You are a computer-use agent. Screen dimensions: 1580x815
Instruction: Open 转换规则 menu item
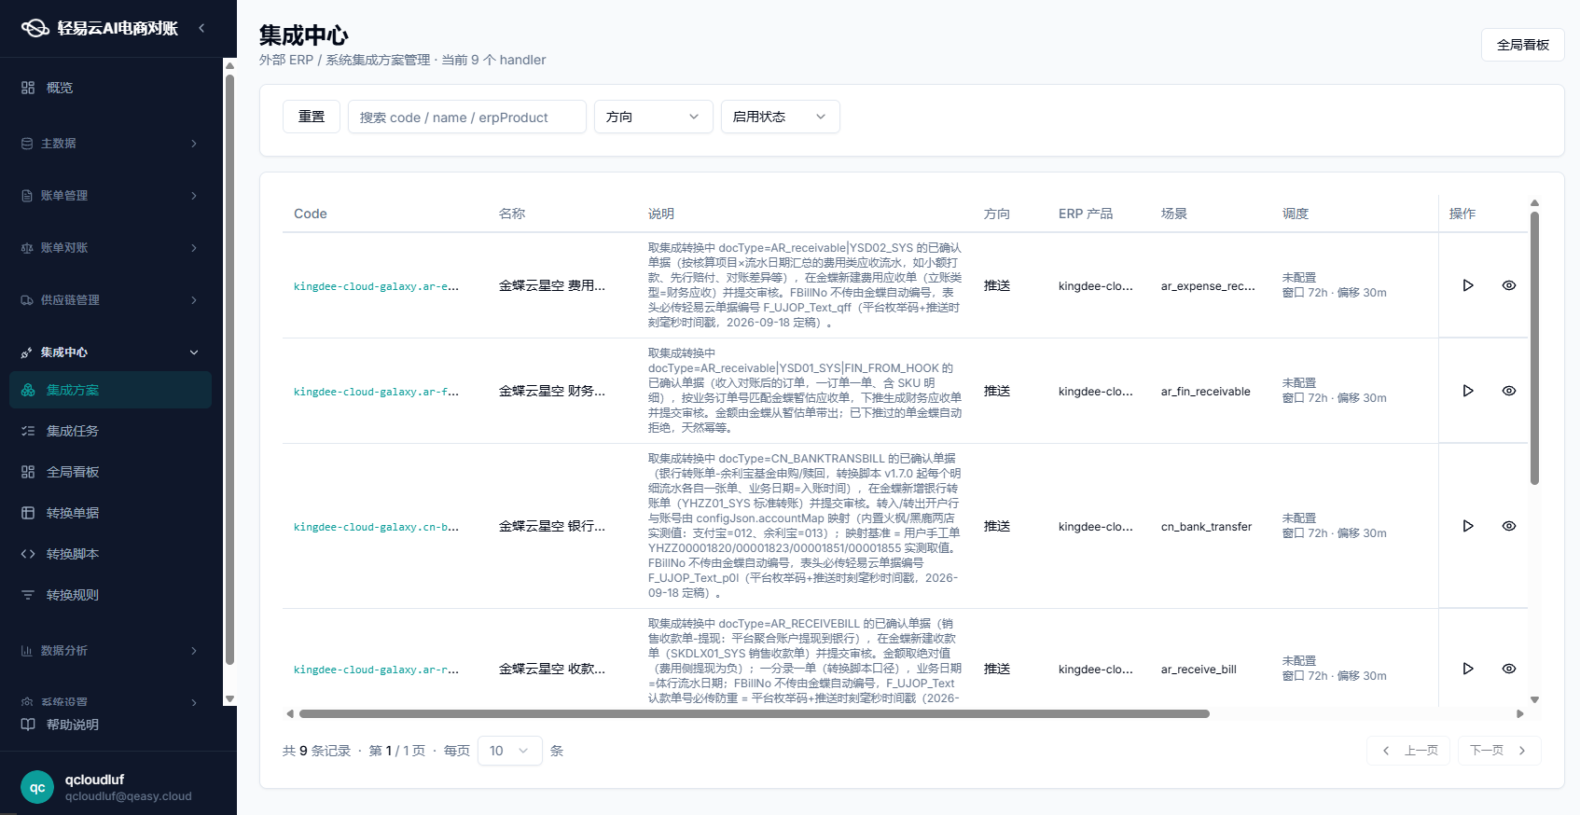(110, 595)
